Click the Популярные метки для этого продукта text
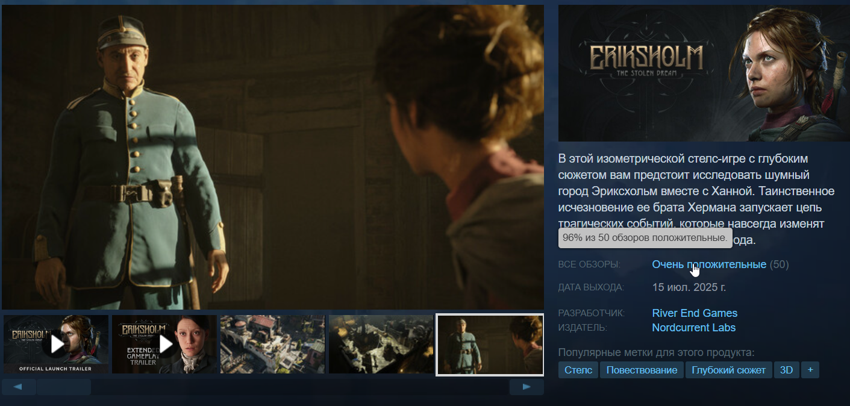Viewport: 850px width, 406px height. (656, 352)
